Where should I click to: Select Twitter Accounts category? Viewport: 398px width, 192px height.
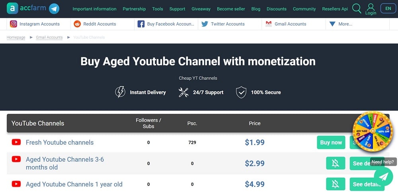click(x=228, y=24)
